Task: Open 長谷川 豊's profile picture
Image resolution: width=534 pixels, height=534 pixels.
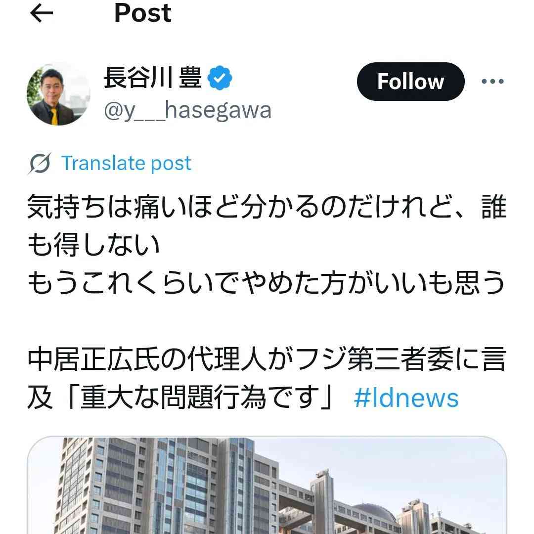Action: pos(58,94)
